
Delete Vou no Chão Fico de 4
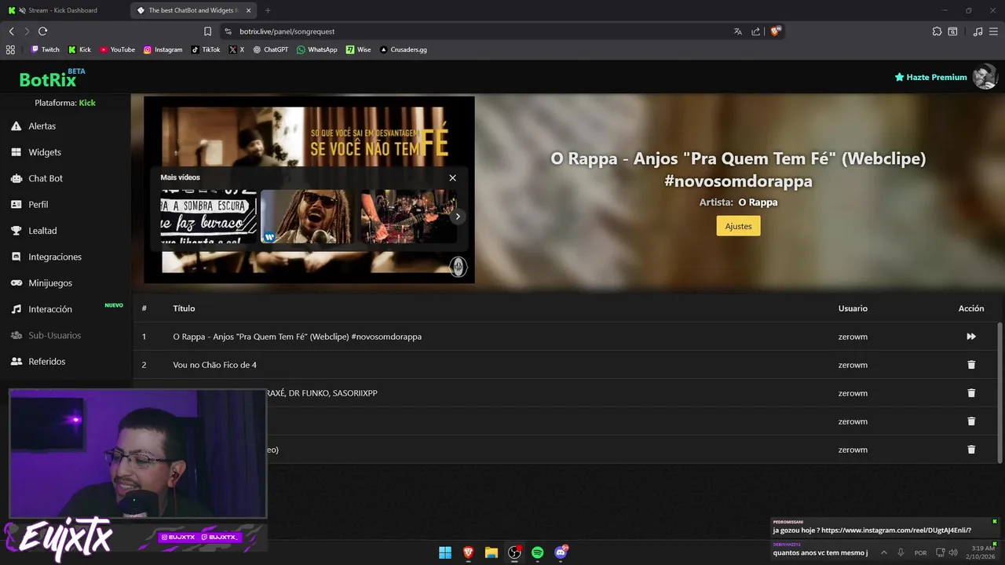coord(971,365)
